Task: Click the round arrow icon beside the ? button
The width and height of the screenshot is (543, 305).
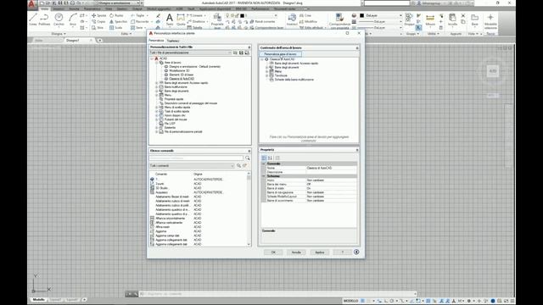Action: 356,252
